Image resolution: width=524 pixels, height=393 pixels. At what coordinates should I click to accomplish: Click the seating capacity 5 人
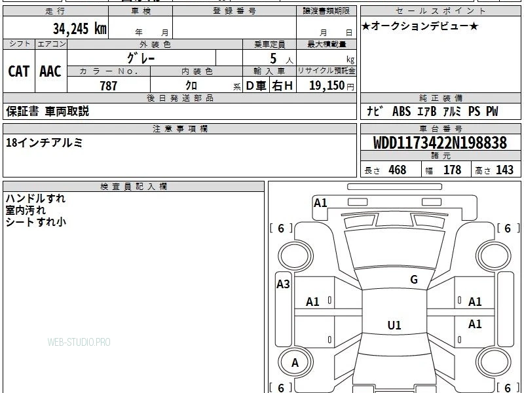click(282, 59)
